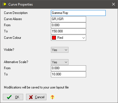Click the Curve Aliases label
Image resolution: width=118 pixels, height=103 pixels.
point(13,19)
